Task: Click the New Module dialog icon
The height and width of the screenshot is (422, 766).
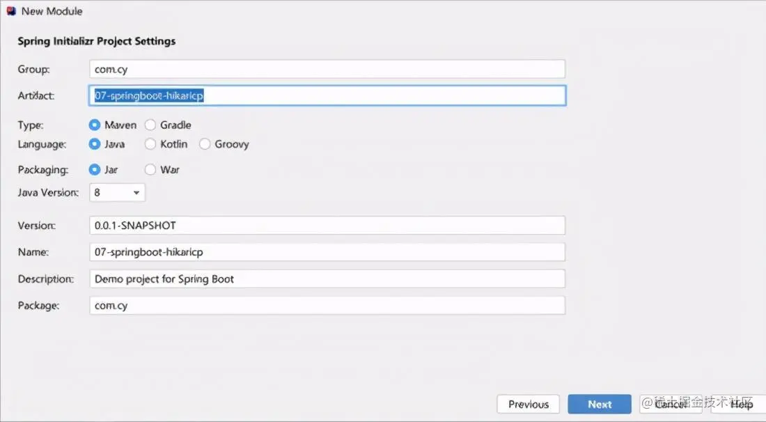Action: pyautogui.click(x=10, y=10)
